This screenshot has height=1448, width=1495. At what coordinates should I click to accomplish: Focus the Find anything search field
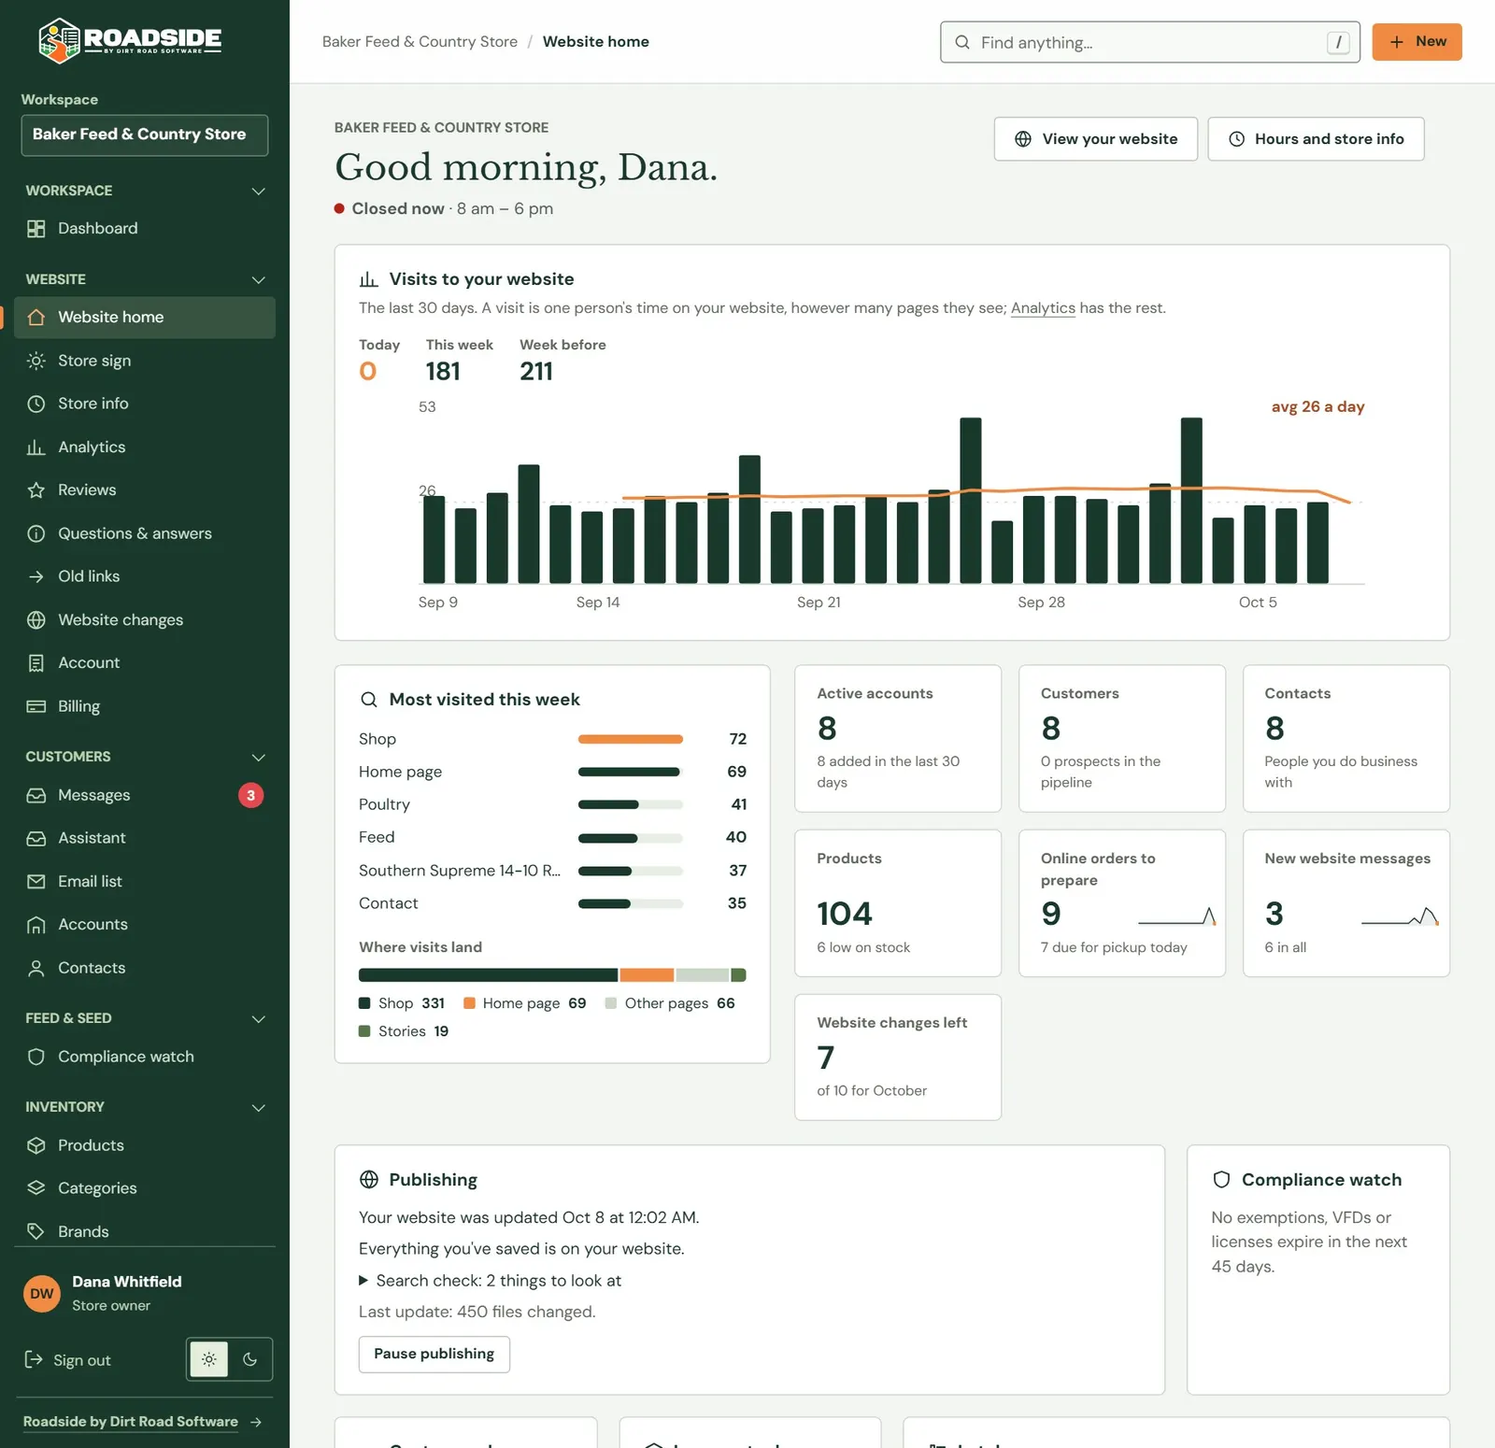tap(1150, 42)
